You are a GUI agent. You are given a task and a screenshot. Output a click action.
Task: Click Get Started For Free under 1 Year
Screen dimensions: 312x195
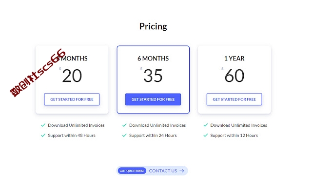[234, 99]
